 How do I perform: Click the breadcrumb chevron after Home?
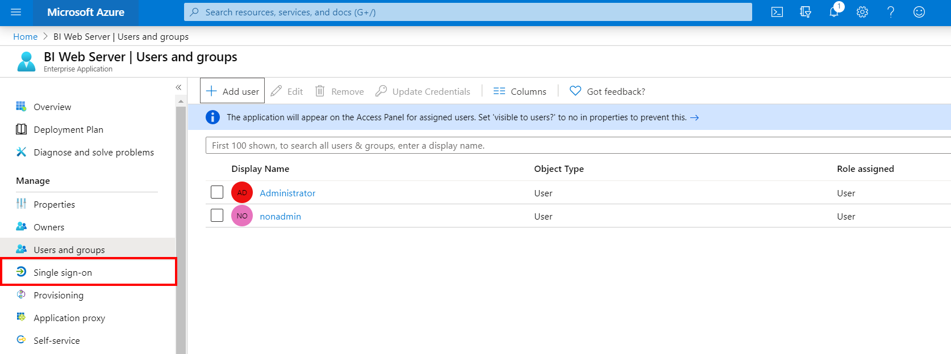[x=45, y=36]
